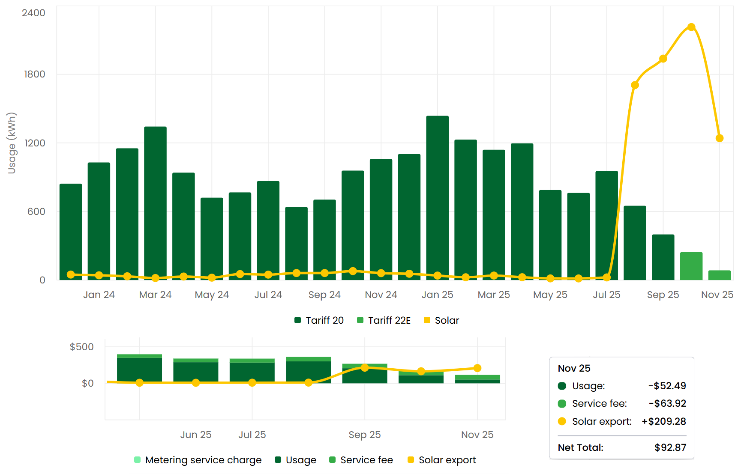738x474 pixels.
Task: Click the Sep 25 solar export point in cost chart
Action: [x=365, y=368]
